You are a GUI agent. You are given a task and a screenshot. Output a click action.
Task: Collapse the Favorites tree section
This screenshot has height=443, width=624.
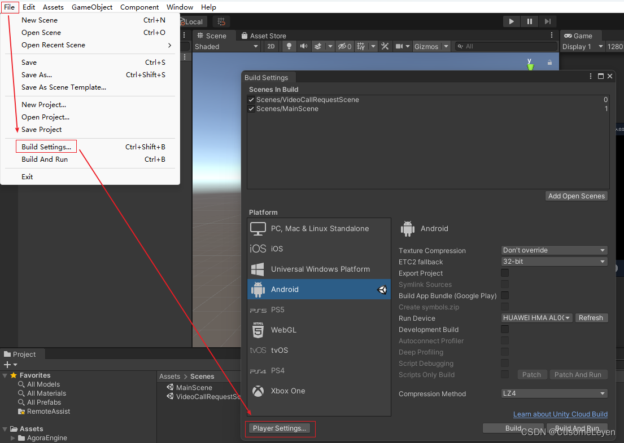coord(5,375)
